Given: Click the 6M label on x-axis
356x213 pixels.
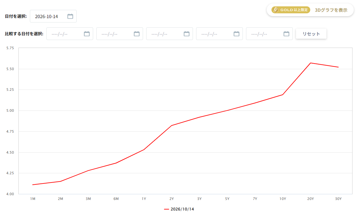Looking at the screenshot, I should pos(116,199).
